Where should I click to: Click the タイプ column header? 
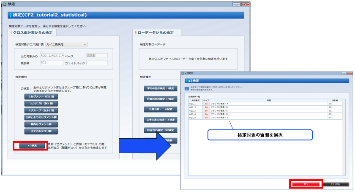[206, 100]
